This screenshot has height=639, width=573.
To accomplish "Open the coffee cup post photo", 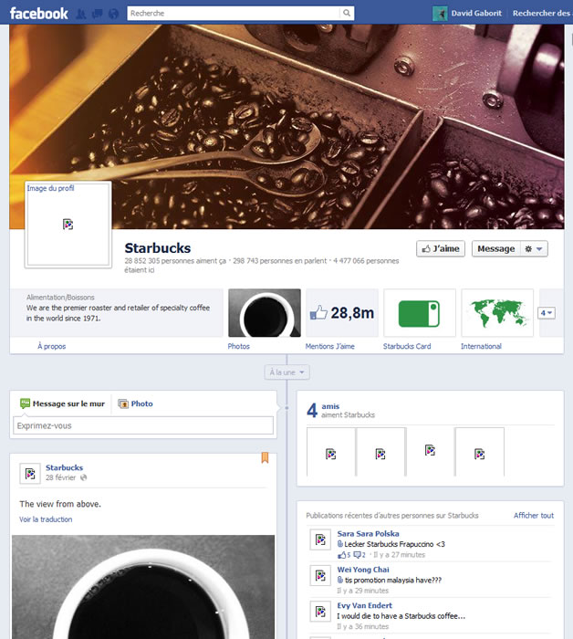I will (143, 587).
